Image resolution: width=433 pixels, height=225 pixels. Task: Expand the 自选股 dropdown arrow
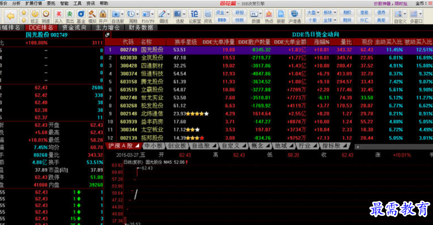[122, 14]
